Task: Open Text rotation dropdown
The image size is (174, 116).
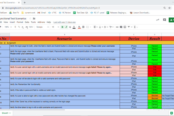Action: [112, 27]
